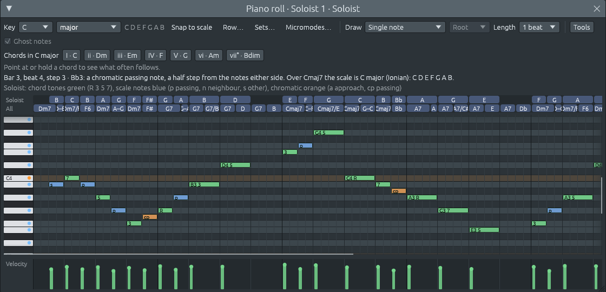
Task: Select the V · G chord button
Action: 181,55
